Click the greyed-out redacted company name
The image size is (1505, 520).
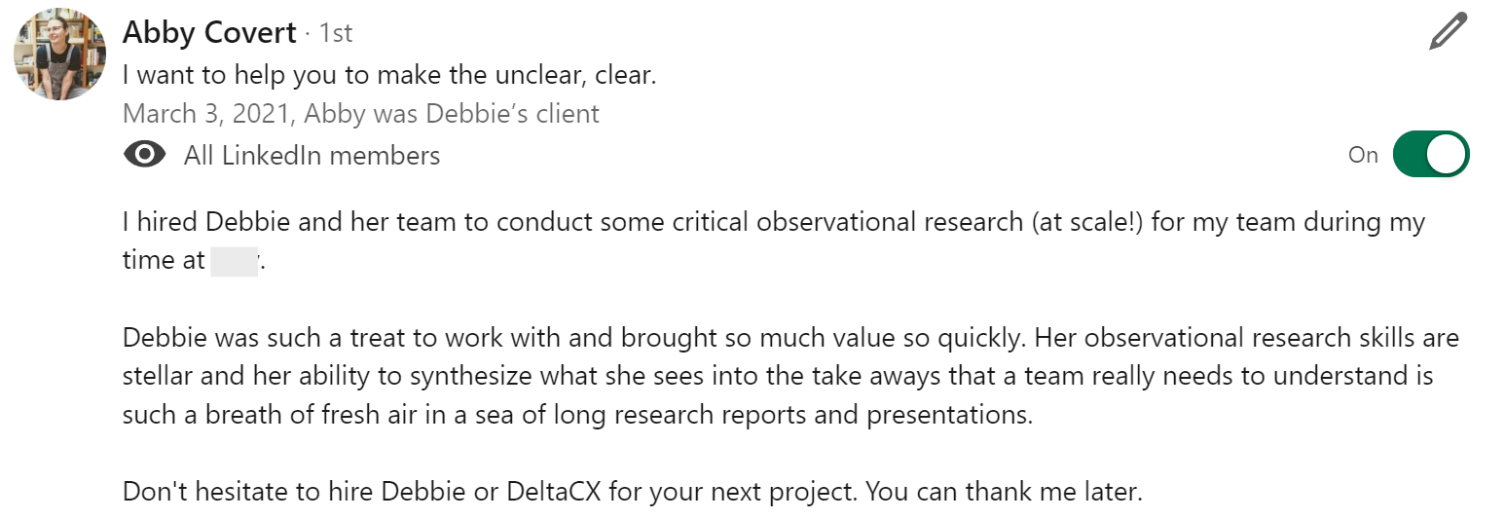tap(234, 261)
